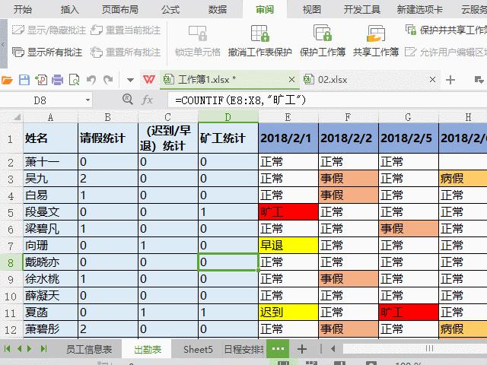
Task: Open the 开始 (Home) ribbon tab
Action: pyautogui.click(x=22, y=9)
